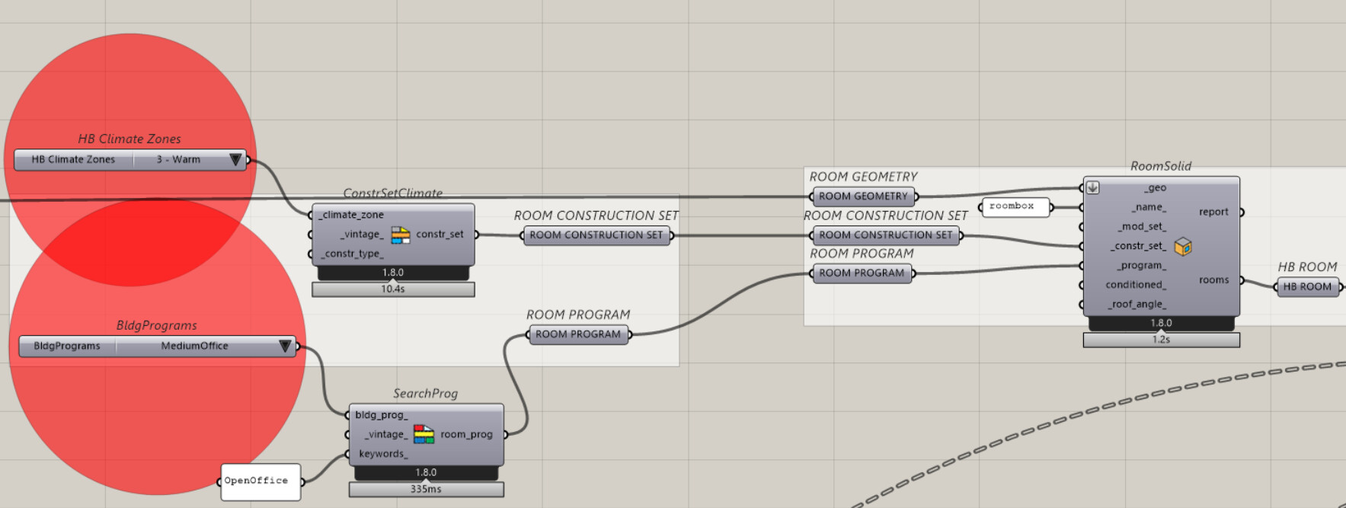Click the down-arrow icon beside _geo input
Viewport: 1346px width, 508px height.
click(1092, 187)
